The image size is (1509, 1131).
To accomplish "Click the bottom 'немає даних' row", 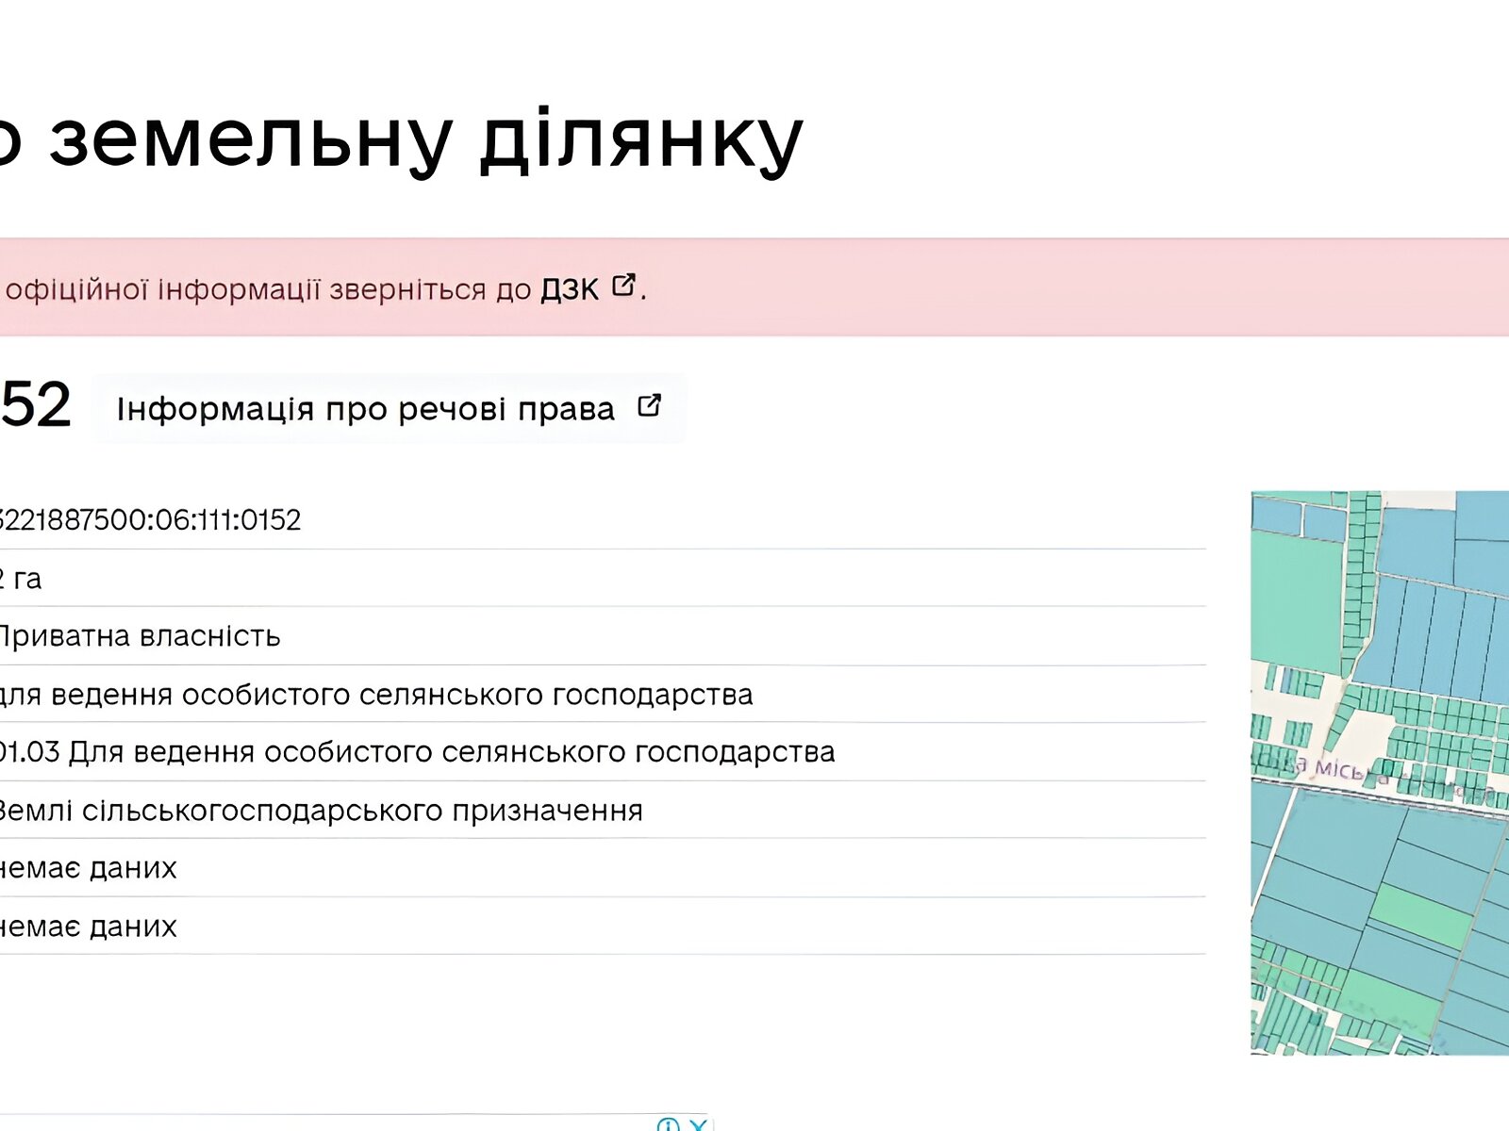I will coord(88,926).
